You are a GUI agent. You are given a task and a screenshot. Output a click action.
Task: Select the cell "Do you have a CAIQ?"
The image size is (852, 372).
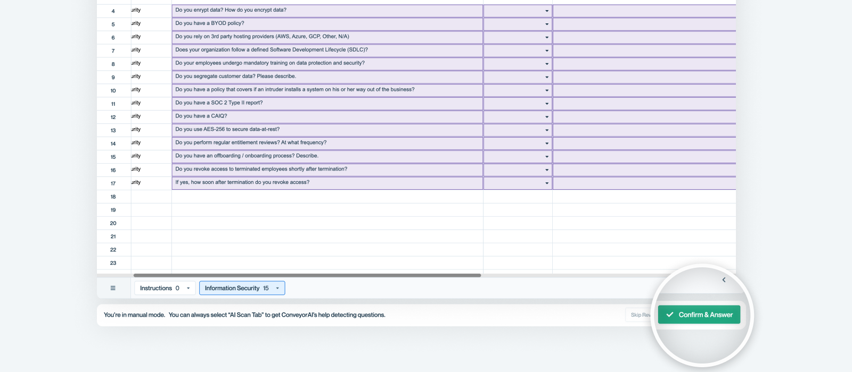point(327,117)
